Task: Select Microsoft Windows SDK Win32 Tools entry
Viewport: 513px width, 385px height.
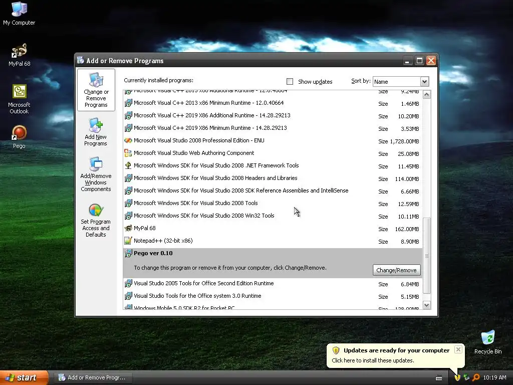Action: point(204,216)
